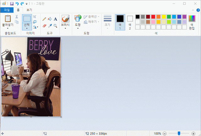Select the Text tool

55,19
